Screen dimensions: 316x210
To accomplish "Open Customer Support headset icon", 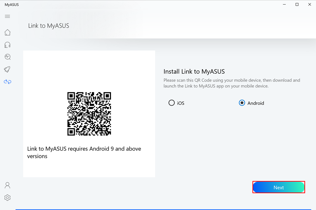I will tap(7, 45).
